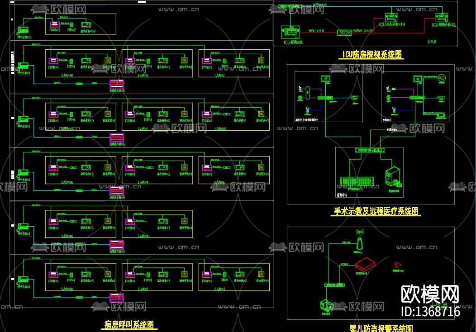Select the 管理服务器 server tower symbol
The width and height of the screenshot is (476, 332).
[x=393, y=175]
